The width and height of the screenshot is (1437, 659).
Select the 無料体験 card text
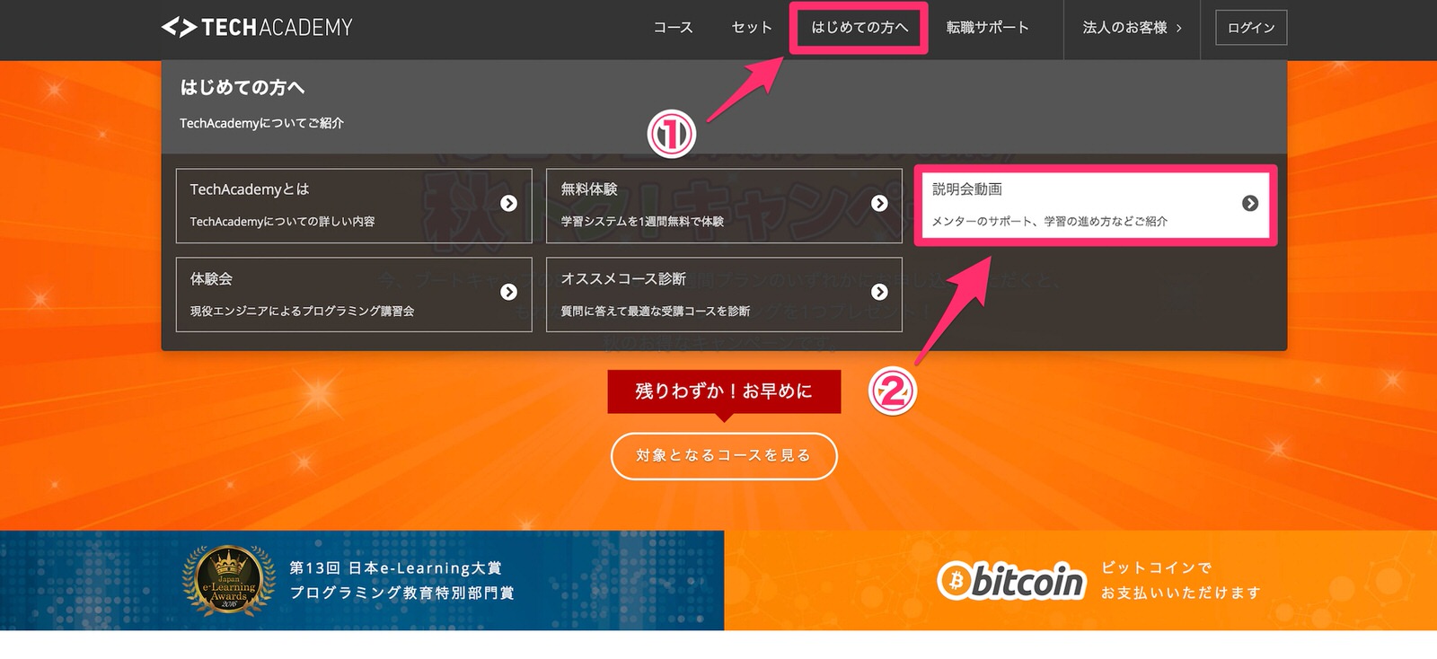pyautogui.click(x=589, y=189)
